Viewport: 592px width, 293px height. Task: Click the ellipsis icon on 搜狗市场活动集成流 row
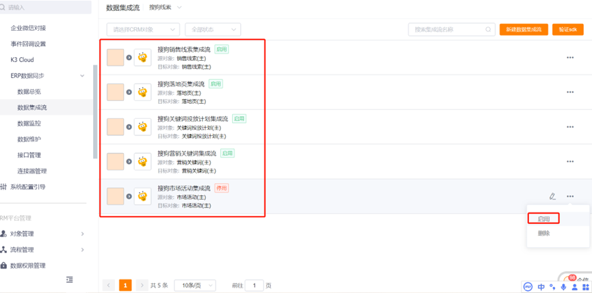(570, 196)
